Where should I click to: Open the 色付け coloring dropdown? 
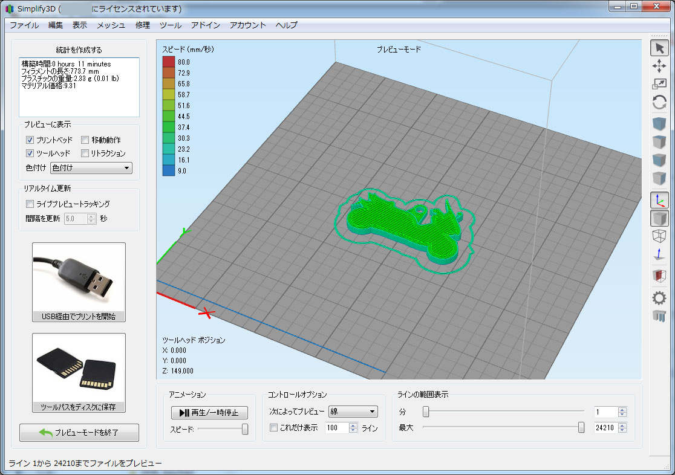click(x=91, y=168)
